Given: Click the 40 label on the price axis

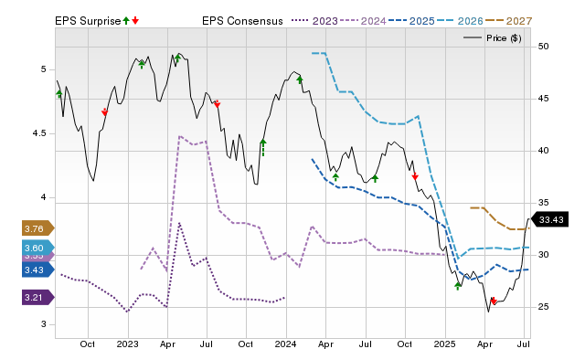Looking at the screenshot, I should pyautogui.click(x=543, y=151).
